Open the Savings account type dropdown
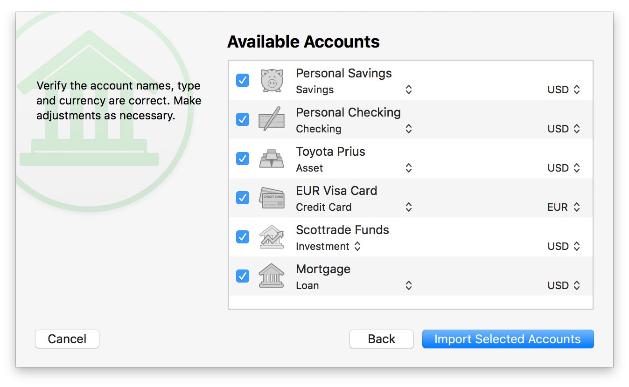This screenshot has height=387, width=629. (x=354, y=90)
